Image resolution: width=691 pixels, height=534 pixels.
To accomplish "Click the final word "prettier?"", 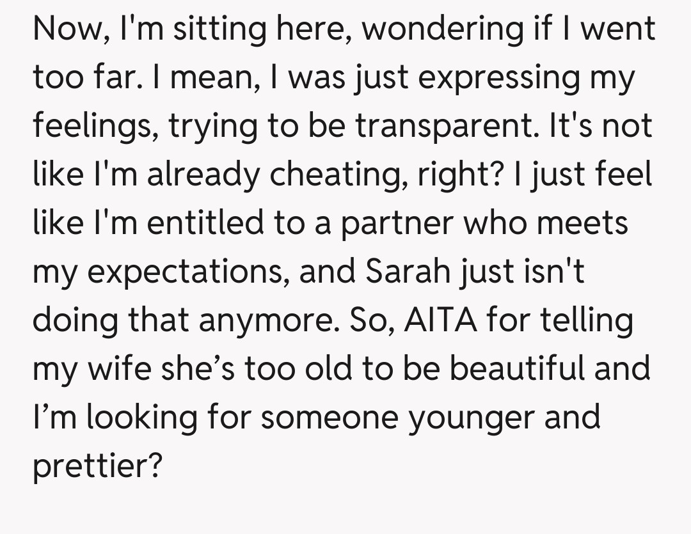I will tap(95, 467).
